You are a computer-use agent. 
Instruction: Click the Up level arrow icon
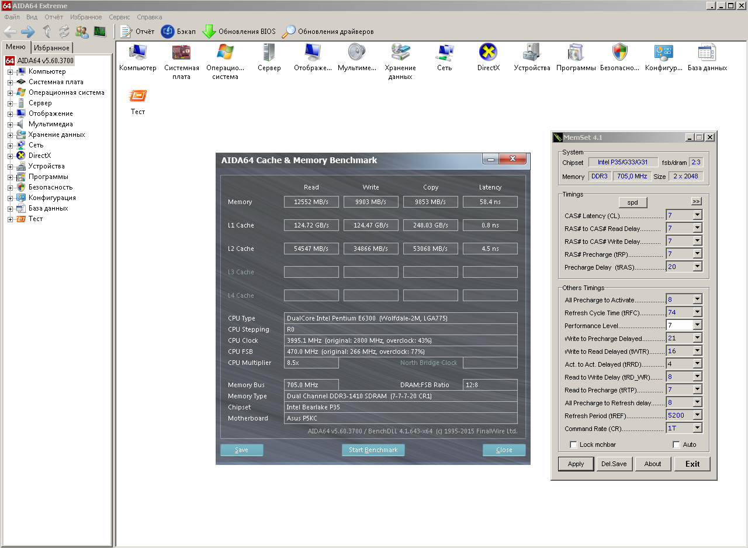[47, 32]
